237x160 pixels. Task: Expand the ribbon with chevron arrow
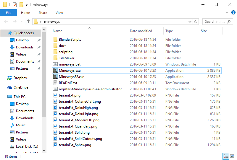pos(227,12)
